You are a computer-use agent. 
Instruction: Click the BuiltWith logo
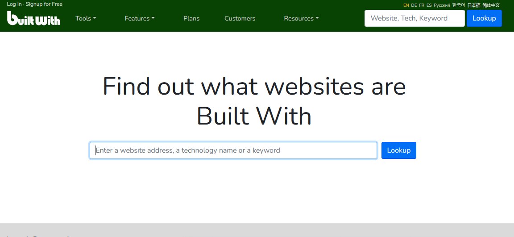(x=33, y=18)
